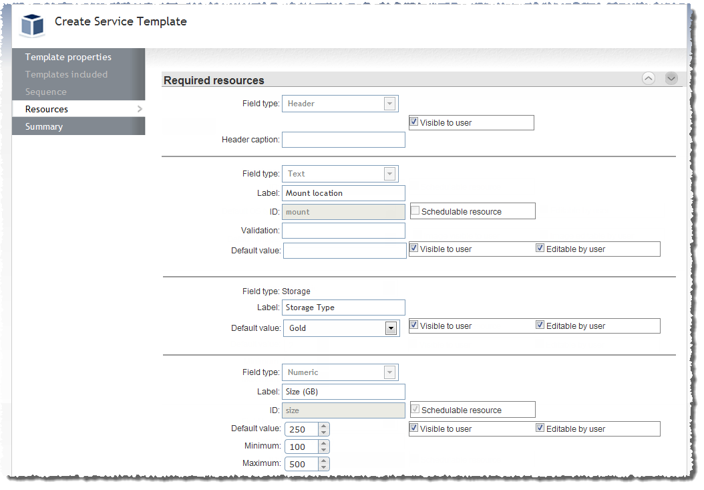Screen dimensions: 704x490
Task: Click the Mount location default value field
Action: click(x=345, y=251)
